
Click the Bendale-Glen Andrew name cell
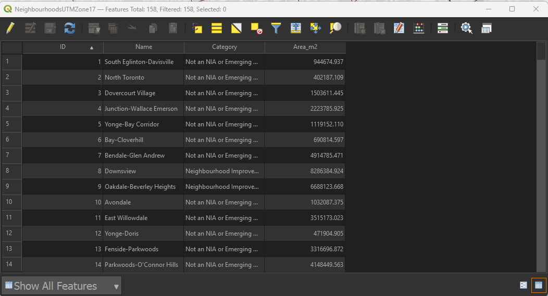pyautogui.click(x=143, y=156)
